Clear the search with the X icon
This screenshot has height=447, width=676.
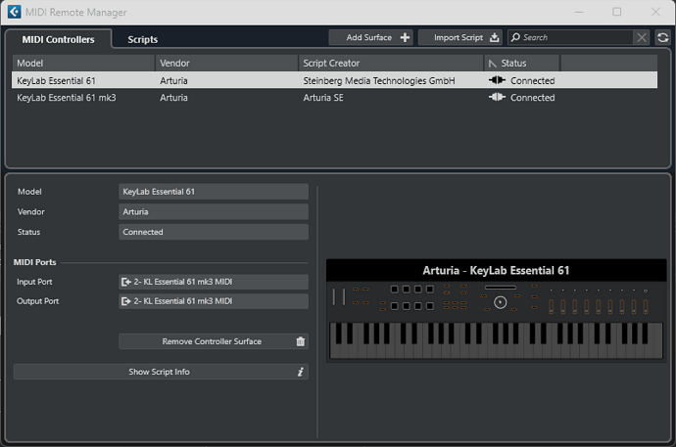tap(642, 37)
